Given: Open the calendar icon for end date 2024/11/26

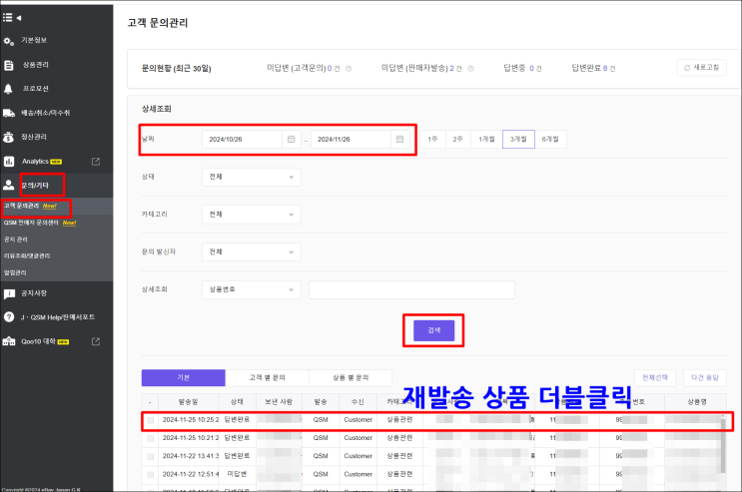Looking at the screenshot, I should click(399, 139).
